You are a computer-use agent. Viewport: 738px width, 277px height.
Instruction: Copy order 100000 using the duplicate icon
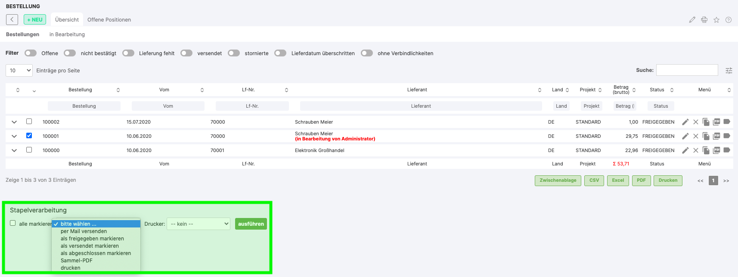(x=706, y=150)
